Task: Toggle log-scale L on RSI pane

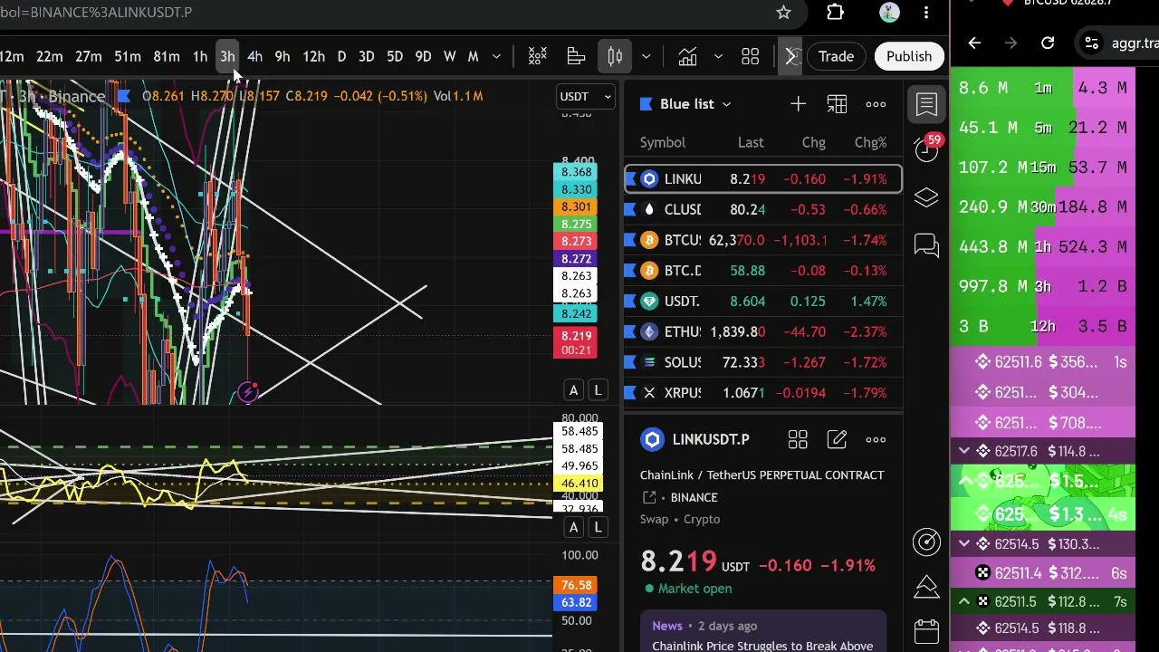Action: click(x=598, y=527)
